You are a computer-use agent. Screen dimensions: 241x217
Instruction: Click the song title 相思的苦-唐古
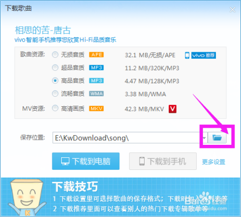tap(43, 30)
